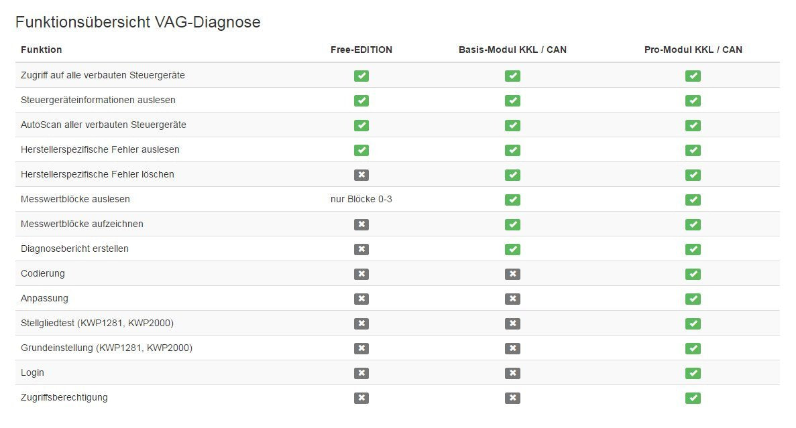Click the Pro-Modul KKL / CAN header
Image resolution: width=796 pixels, height=428 pixels.
point(693,50)
